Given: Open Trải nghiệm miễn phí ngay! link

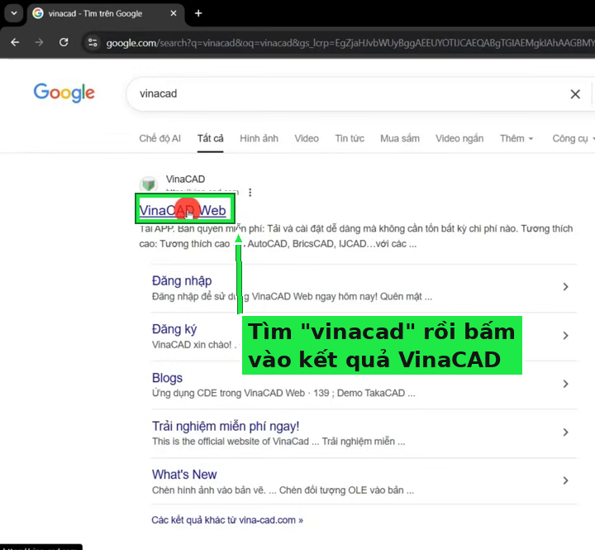Looking at the screenshot, I should pyautogui.click(x=226, y=426).
